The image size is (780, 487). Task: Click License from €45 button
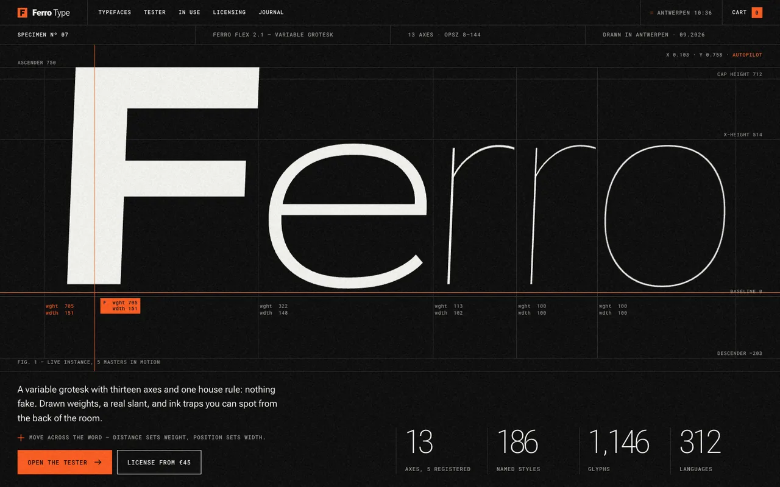tap(159, 462)
